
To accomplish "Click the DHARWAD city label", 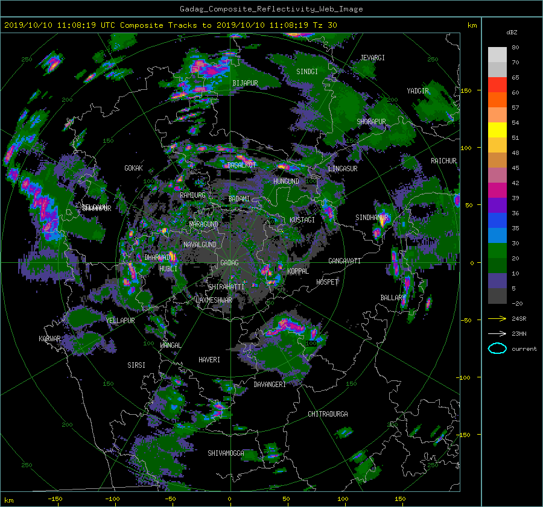I will (157, 257).
